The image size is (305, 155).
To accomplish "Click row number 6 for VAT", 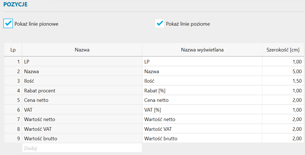I will click(x=13, y=110).
